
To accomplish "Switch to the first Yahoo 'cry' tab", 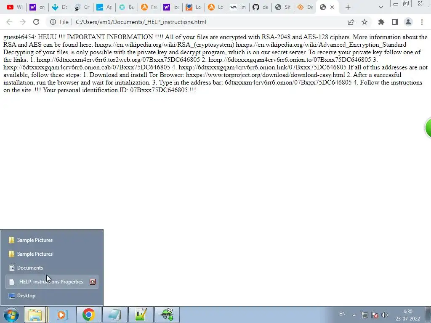I will [37, 7].
